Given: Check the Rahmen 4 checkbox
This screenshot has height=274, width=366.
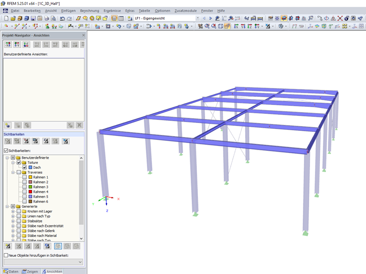Looking at the screenshot, I should point(25,192).
